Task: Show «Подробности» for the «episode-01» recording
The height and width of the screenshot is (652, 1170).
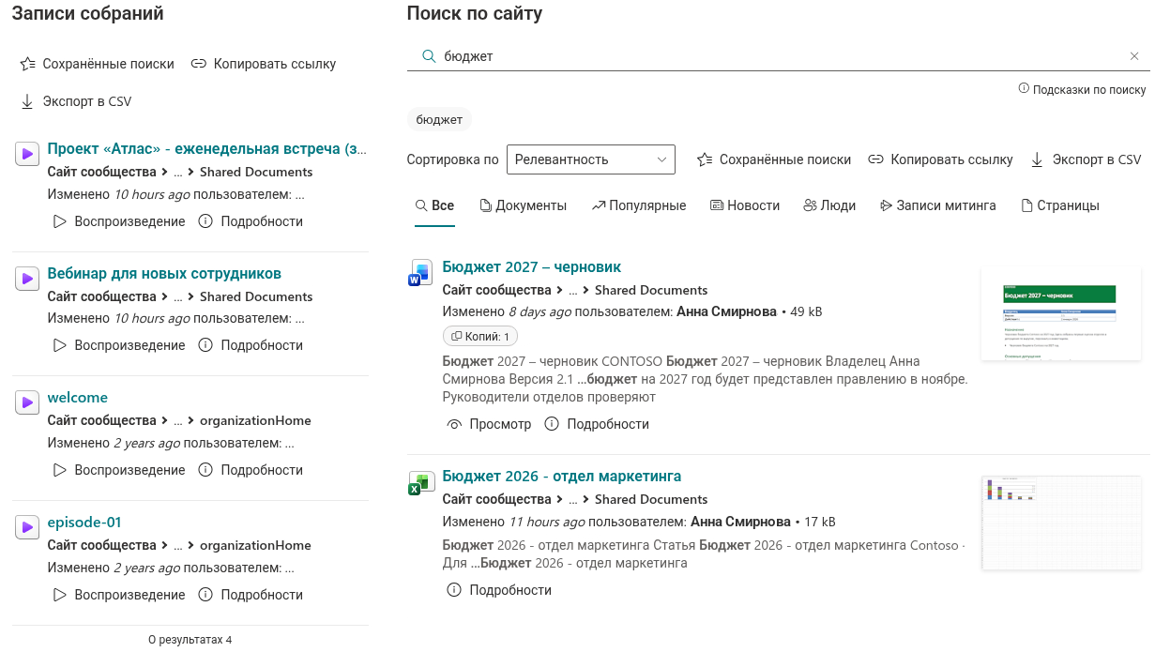Action: [x=251, y=595]
